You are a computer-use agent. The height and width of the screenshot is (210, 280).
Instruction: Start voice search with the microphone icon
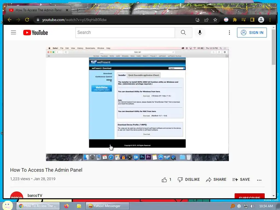point(200,33)
